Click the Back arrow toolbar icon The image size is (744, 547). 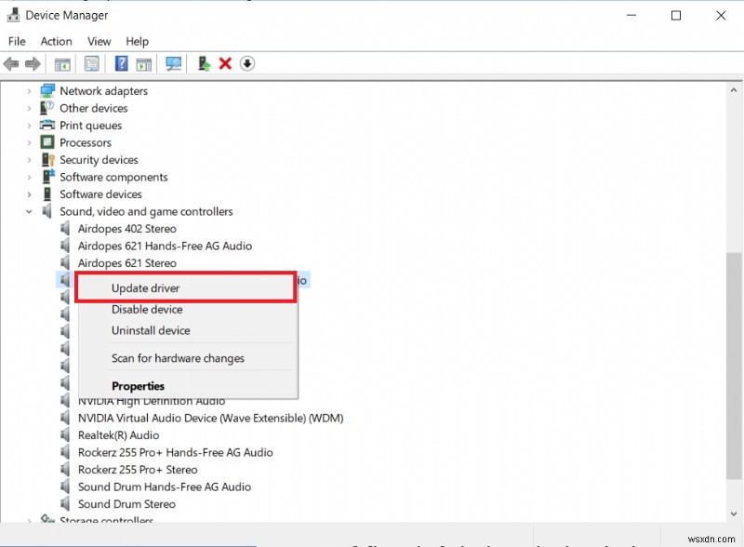(x=11, y=63)
